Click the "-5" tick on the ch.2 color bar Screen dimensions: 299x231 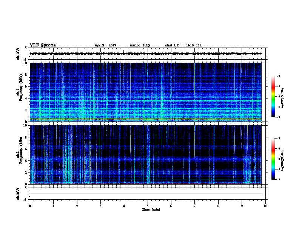coord(279,159)
